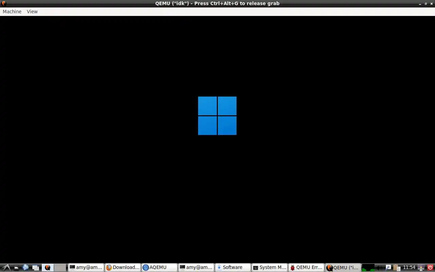The width and height of the screenshot is (435, 272).
Task: Open the clipboard manager tray icon
Action: (x=396, y=268)
